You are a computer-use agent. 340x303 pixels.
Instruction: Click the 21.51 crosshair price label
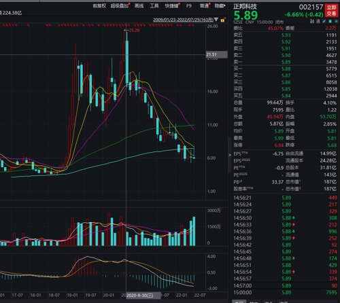[216, 54]
